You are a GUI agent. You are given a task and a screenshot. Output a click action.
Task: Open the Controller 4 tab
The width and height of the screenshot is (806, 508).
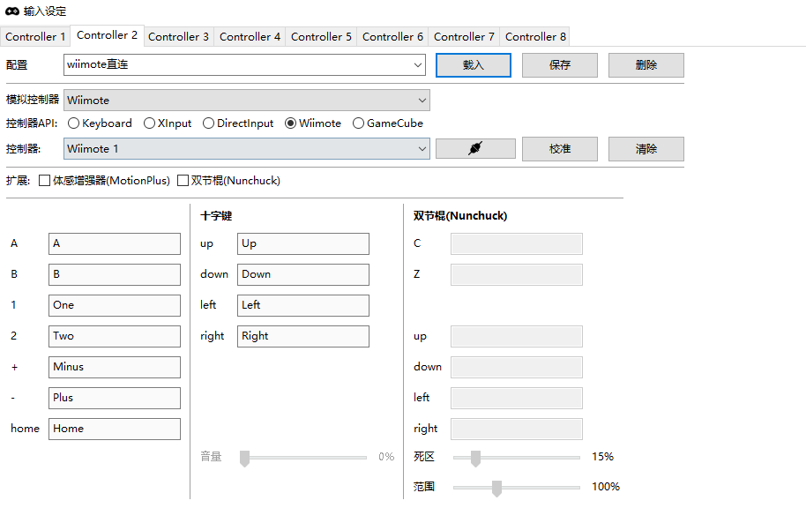(x=250, y=37)
